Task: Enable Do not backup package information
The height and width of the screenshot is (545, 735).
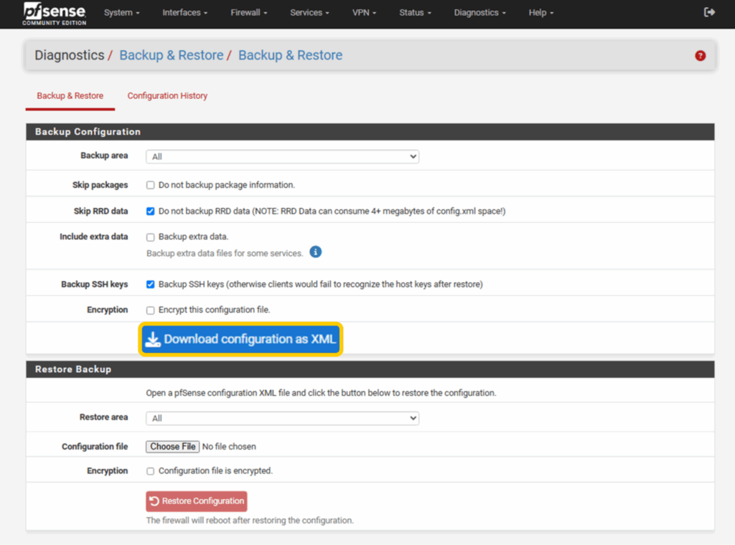Action: point(151,185)
